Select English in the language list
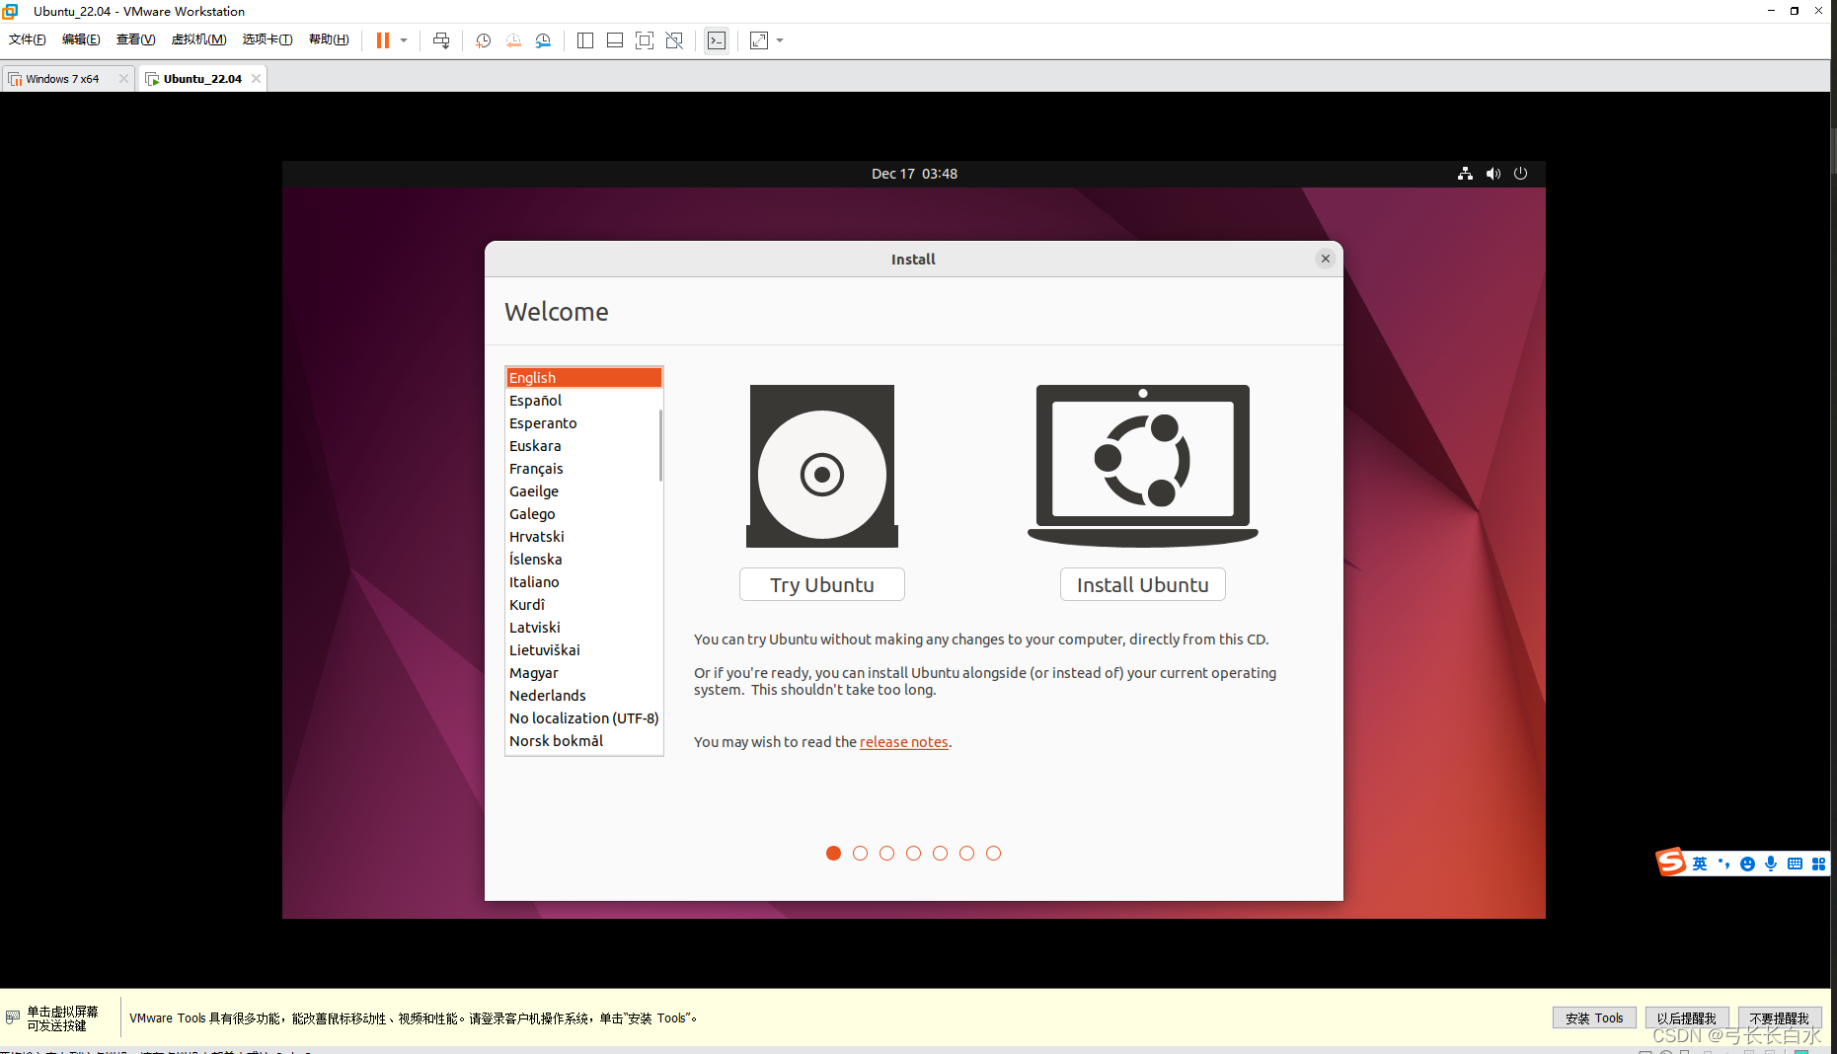The image size is (1837, 1054). pyautogui.click(x=583, y=378)
